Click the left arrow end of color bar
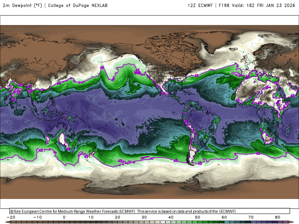This screenshot has width=299, height=224. coord(7,222)
